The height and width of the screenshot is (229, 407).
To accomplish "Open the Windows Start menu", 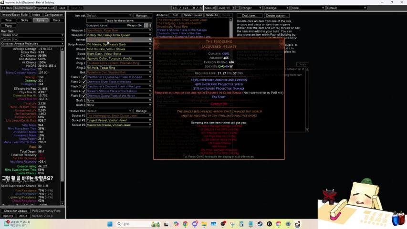I will (110, 224).
